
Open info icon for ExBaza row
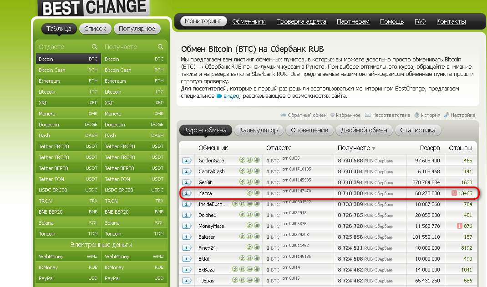(186, 270)
